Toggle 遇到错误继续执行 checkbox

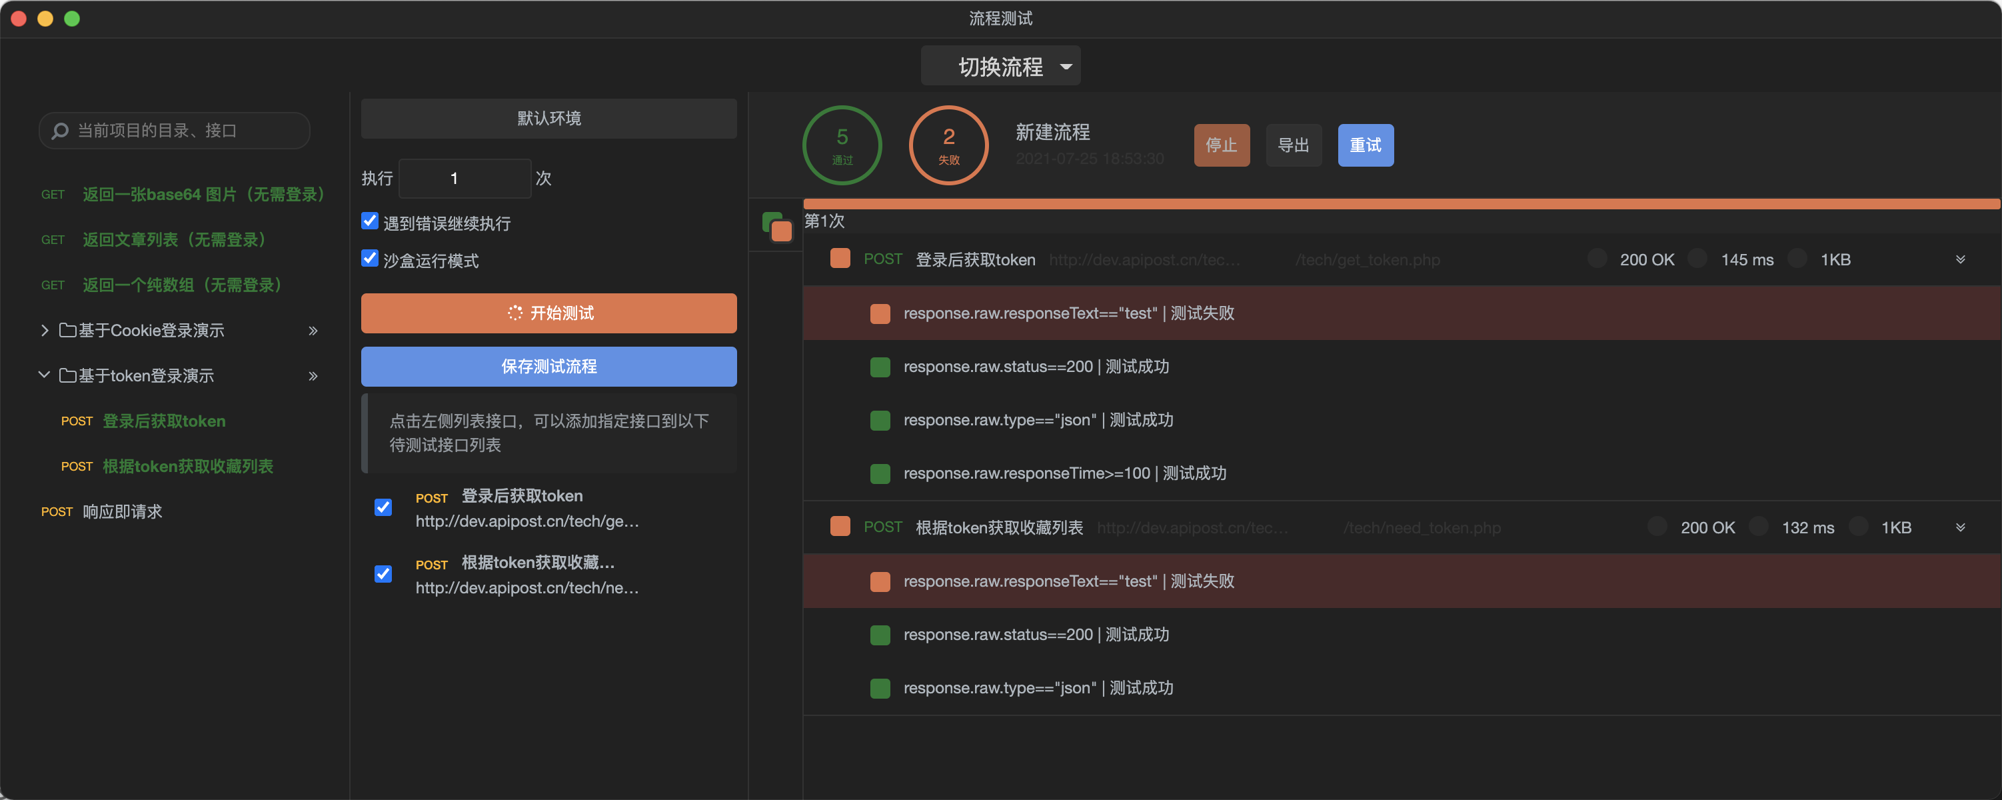[370, 221]
